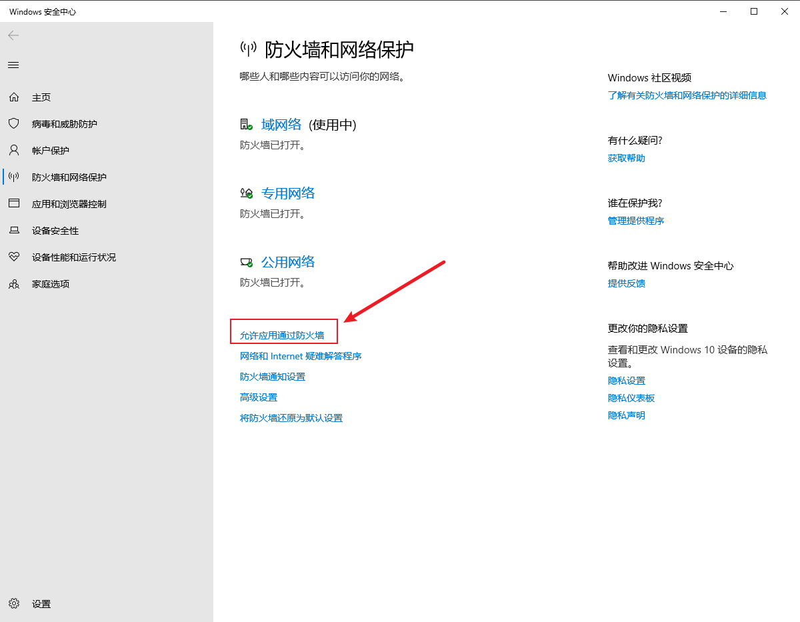Image resolution: width=800 pixels, height=622 pixels.
Task: Click the laptop icon for 设备安全性
Action: click(13, 230)
